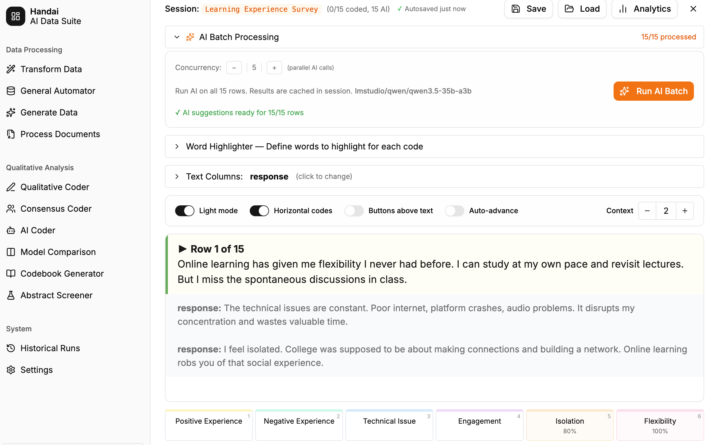Select the Isolation code card
This screenshot has width=721, height=445.
tap(569, 425)
